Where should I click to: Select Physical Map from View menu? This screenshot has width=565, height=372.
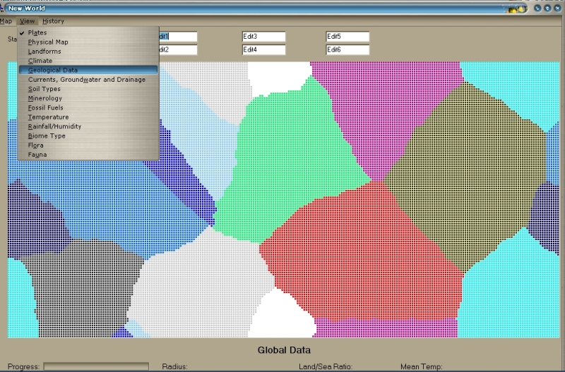click(48, 42)
